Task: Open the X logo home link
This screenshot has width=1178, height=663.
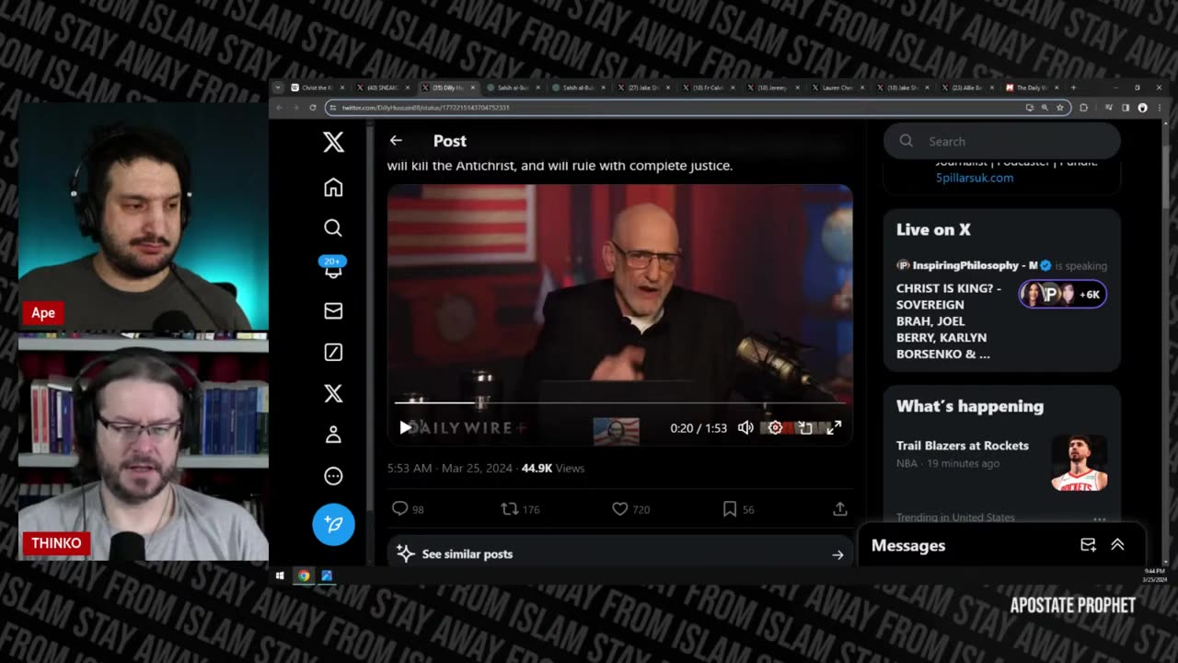Action: 333,142
